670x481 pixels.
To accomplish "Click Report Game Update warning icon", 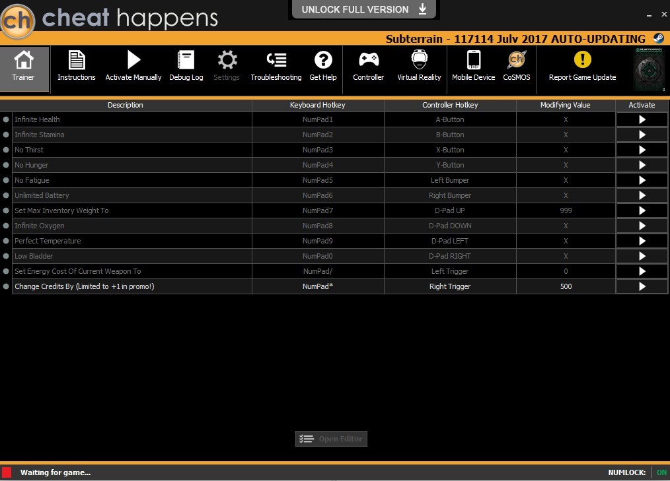I will [582, 61].
